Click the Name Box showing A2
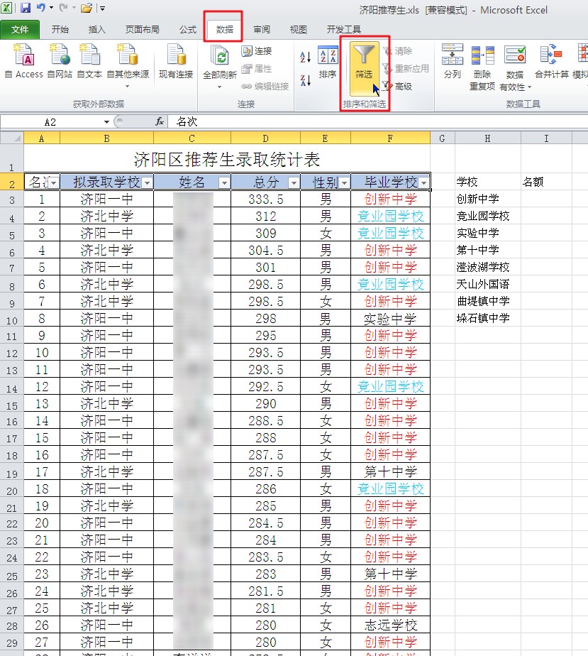588x656 pixels. [50, 121]
